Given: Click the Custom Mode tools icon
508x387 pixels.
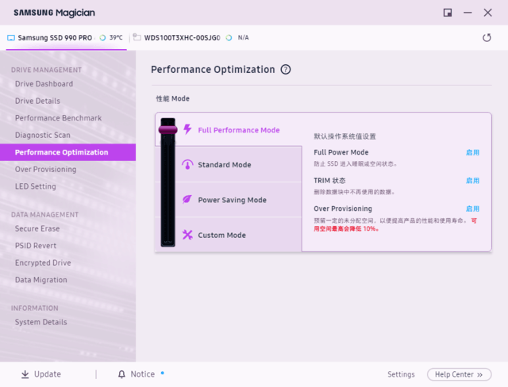Looking at the screenshot, I should (187, 235).
